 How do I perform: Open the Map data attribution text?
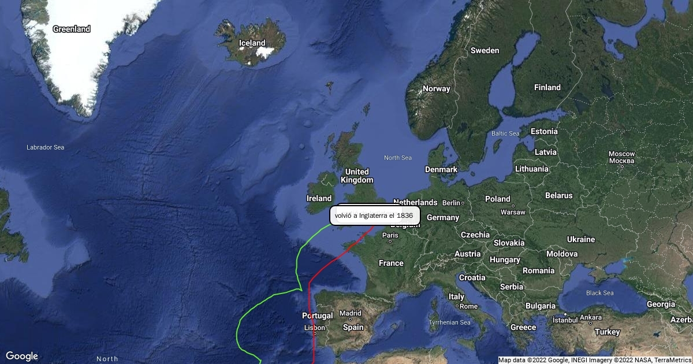point(595,360)
